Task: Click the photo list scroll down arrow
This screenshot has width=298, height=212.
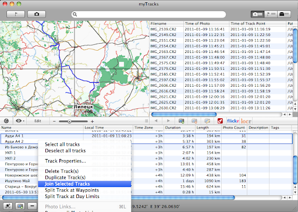Action: pos(295,109)
